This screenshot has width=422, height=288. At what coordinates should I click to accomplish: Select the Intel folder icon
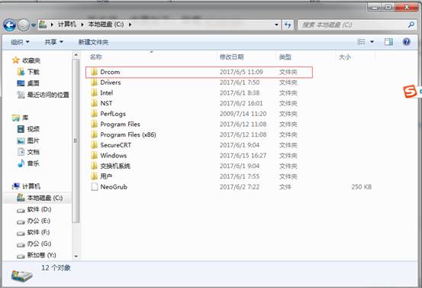pyautogui.click(x=94, y=93)
